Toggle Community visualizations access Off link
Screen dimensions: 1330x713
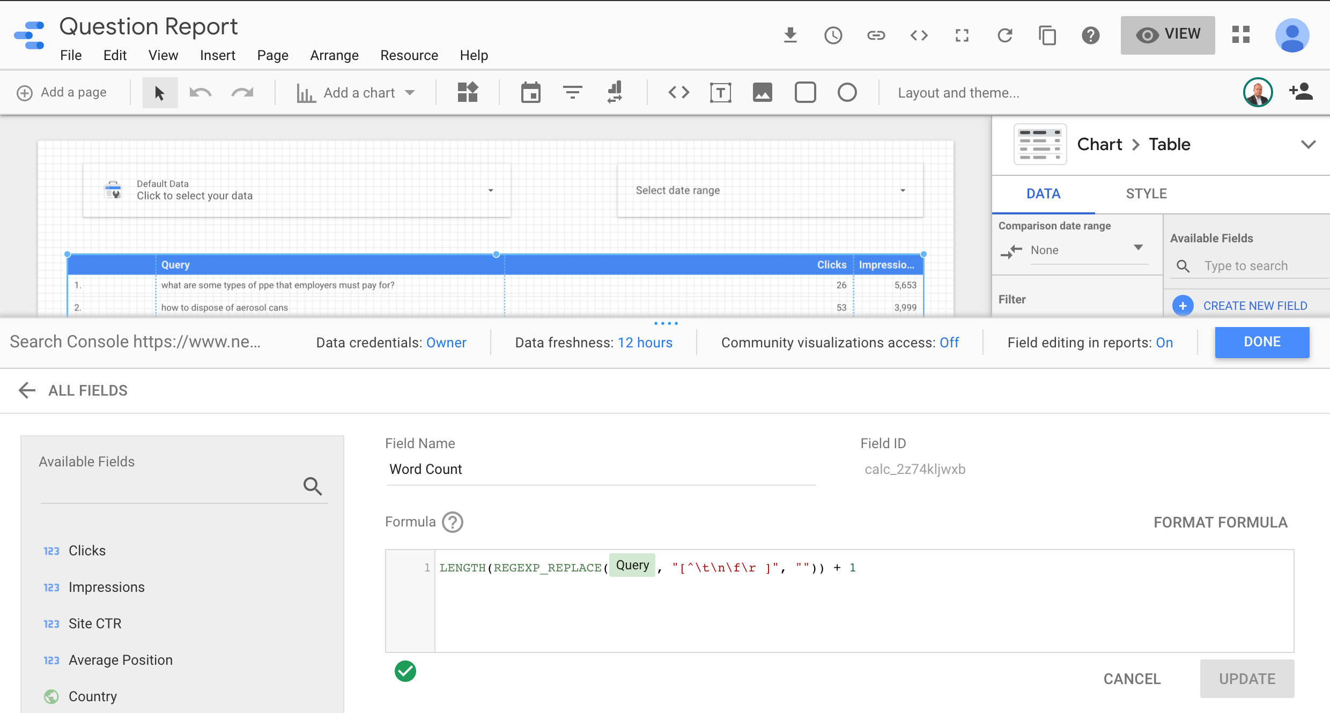pos(949,343)
